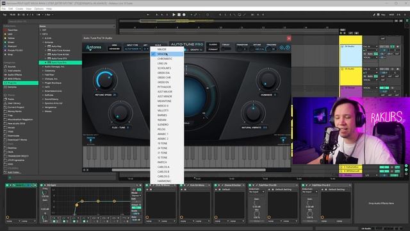This screenshot has width=410, height=231.
Task: Click the Natural Vibrato knob
Action: tap(253, 113)
